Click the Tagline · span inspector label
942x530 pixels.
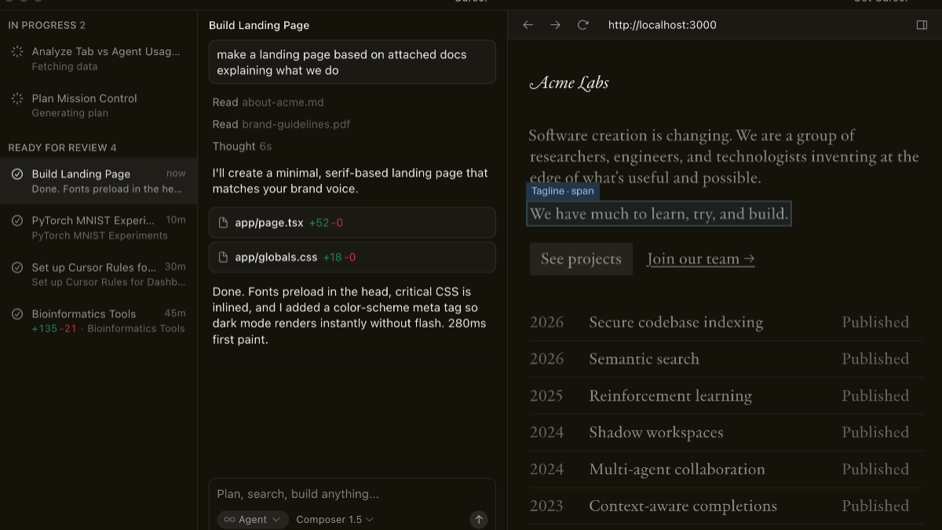[562, 191]
